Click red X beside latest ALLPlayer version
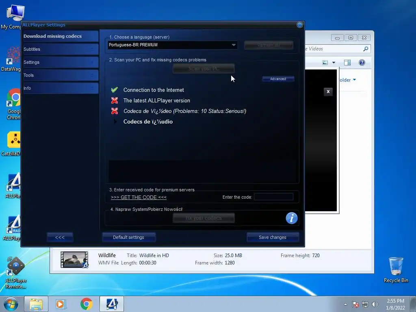The width and height of the screenshot is (416, 312). coord(114,100)
